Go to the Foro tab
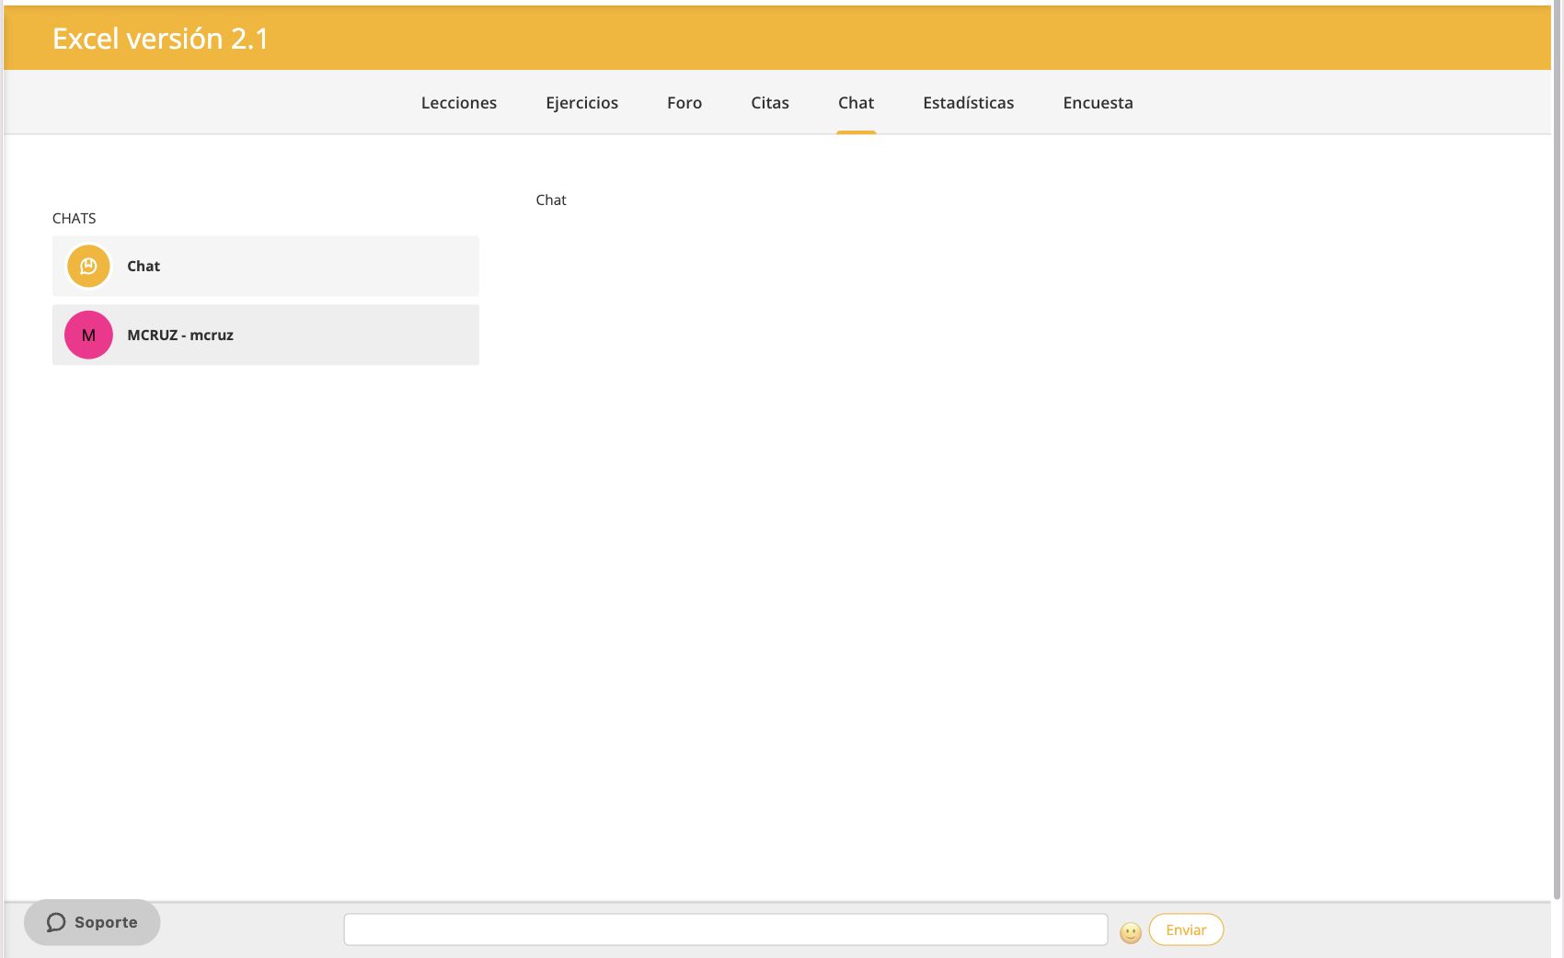The width and height of the screenshot is (1564, 958). [x=684, y=103]
